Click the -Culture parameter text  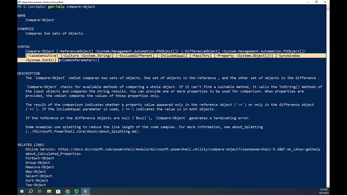pos(70,56)
